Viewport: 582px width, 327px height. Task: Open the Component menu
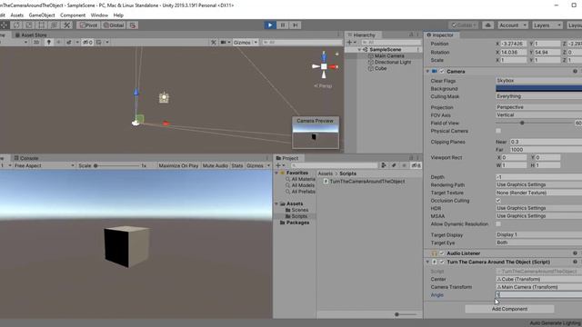tap(73, 15)
